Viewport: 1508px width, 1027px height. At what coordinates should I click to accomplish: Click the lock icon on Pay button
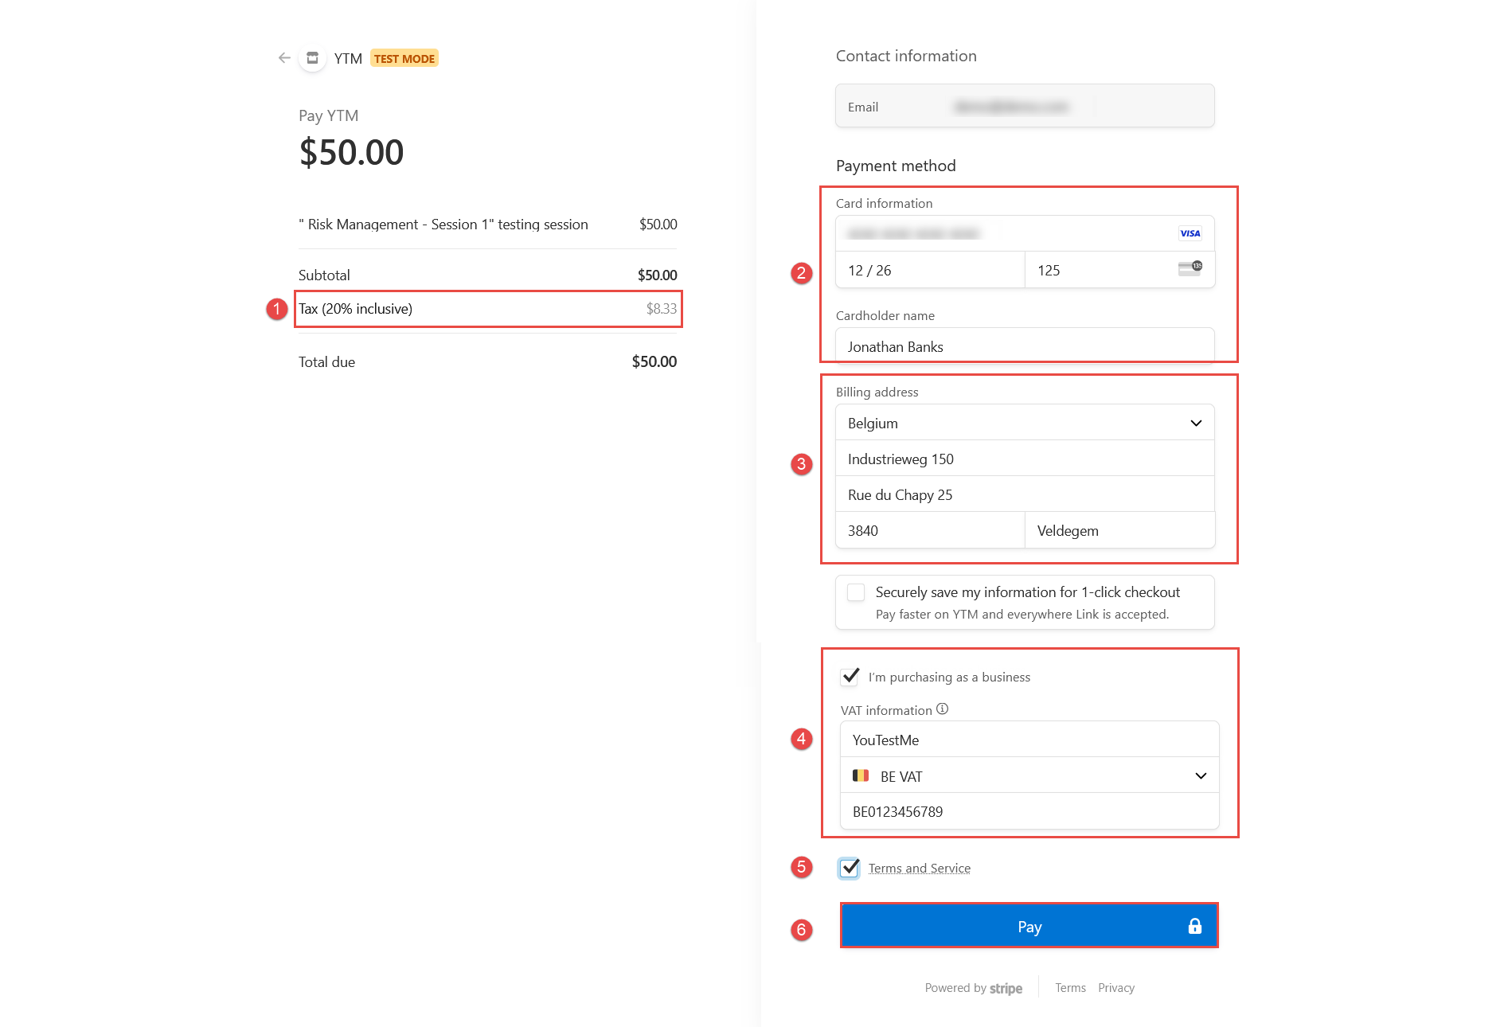(x=1194, y=926)
